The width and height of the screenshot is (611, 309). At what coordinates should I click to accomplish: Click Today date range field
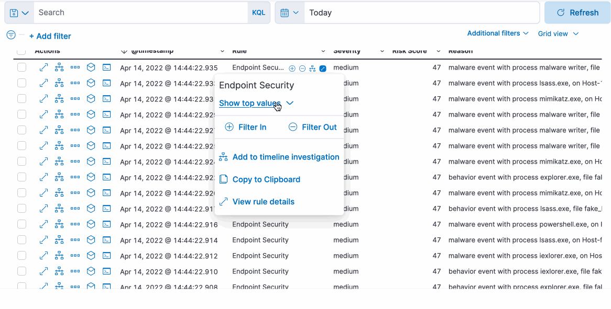pos(422,13)
